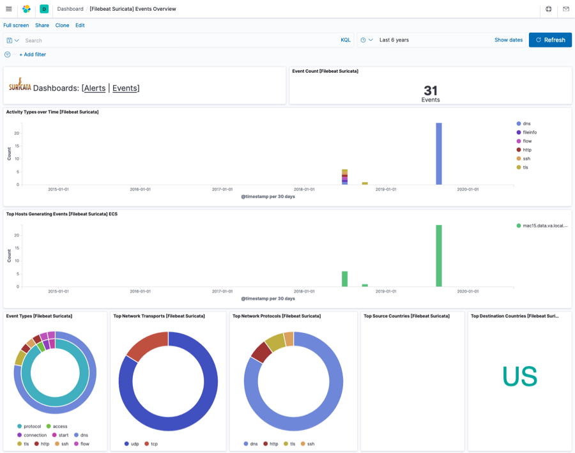Screen dimensions: 575x453
Task: Toggle tls legend in Activity Types chart
Action: pyautogui.click(x=522, y=167)
